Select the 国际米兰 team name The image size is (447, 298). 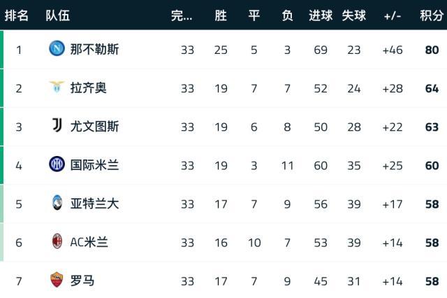point(94,165)
